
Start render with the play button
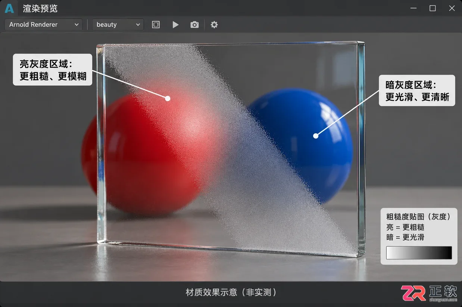click(x=175, y=25)
